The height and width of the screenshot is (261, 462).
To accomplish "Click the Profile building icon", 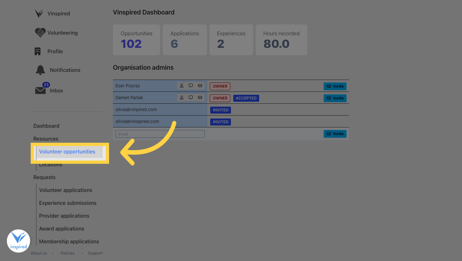I will 38,51.
